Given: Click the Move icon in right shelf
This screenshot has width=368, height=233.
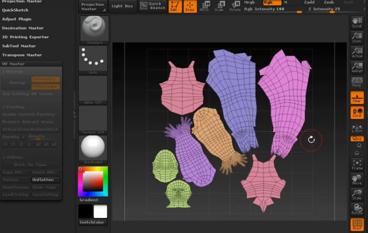Looking at the screenshot, I should [357, 180].
